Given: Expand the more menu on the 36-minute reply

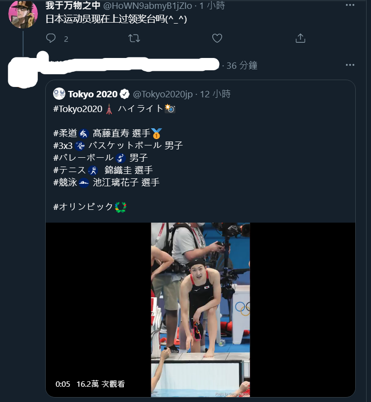Looking at the screenshot, I should (350, 65).
